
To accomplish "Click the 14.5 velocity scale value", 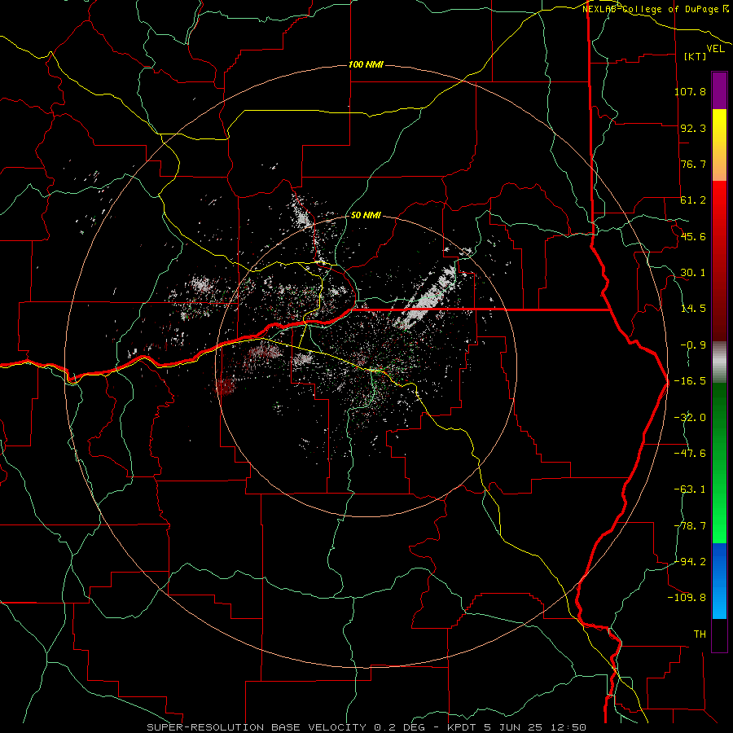I will pos(693,309).
